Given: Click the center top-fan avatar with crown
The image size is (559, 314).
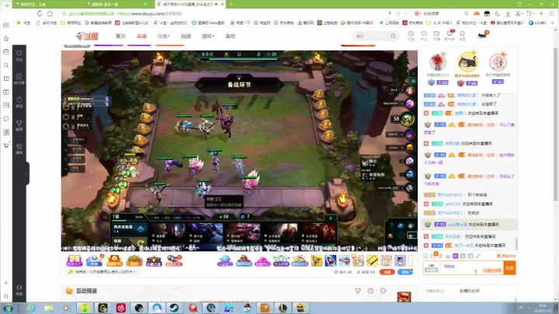Looking at the screenshot, I should (x=467, y=62).
